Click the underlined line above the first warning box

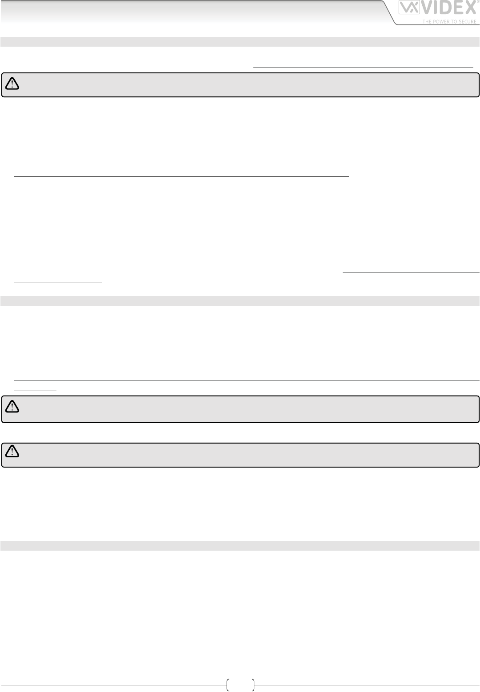(363, 67)
